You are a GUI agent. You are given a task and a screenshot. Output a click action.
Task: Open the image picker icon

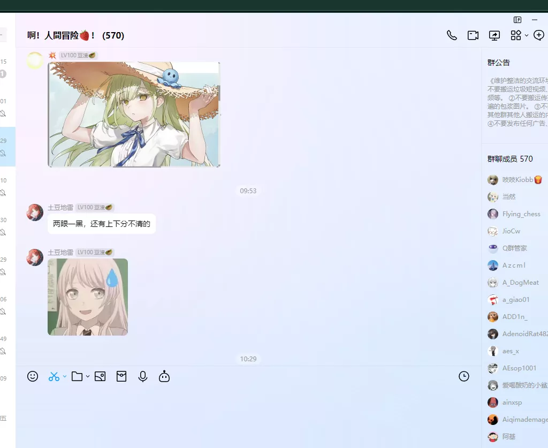(x=100, y=376)
